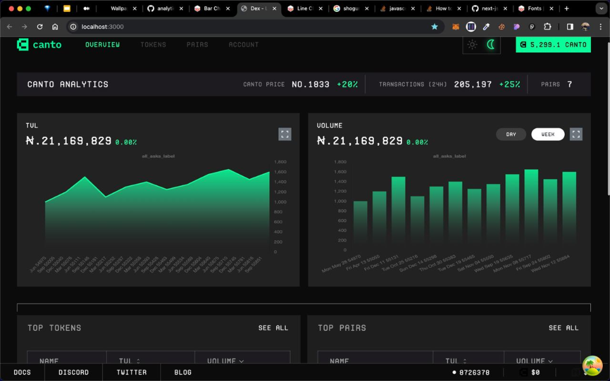Viewport: 610px width, 381px height.
Task: Open the browser profile avatar
Action: (585, 26)
